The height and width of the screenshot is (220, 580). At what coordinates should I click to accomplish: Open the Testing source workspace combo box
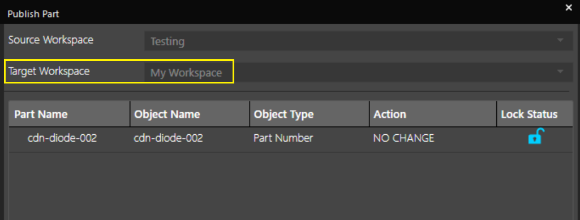pyautogui.click(x=358, y=41)
